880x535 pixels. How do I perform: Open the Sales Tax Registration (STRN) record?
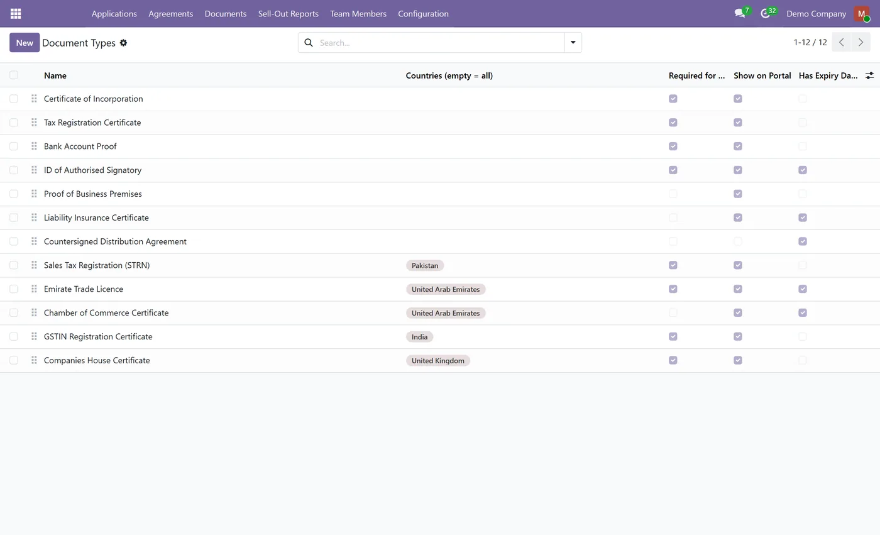(x=97, y=265)
